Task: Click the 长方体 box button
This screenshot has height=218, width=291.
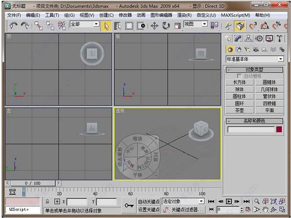Action: (240, 82)
